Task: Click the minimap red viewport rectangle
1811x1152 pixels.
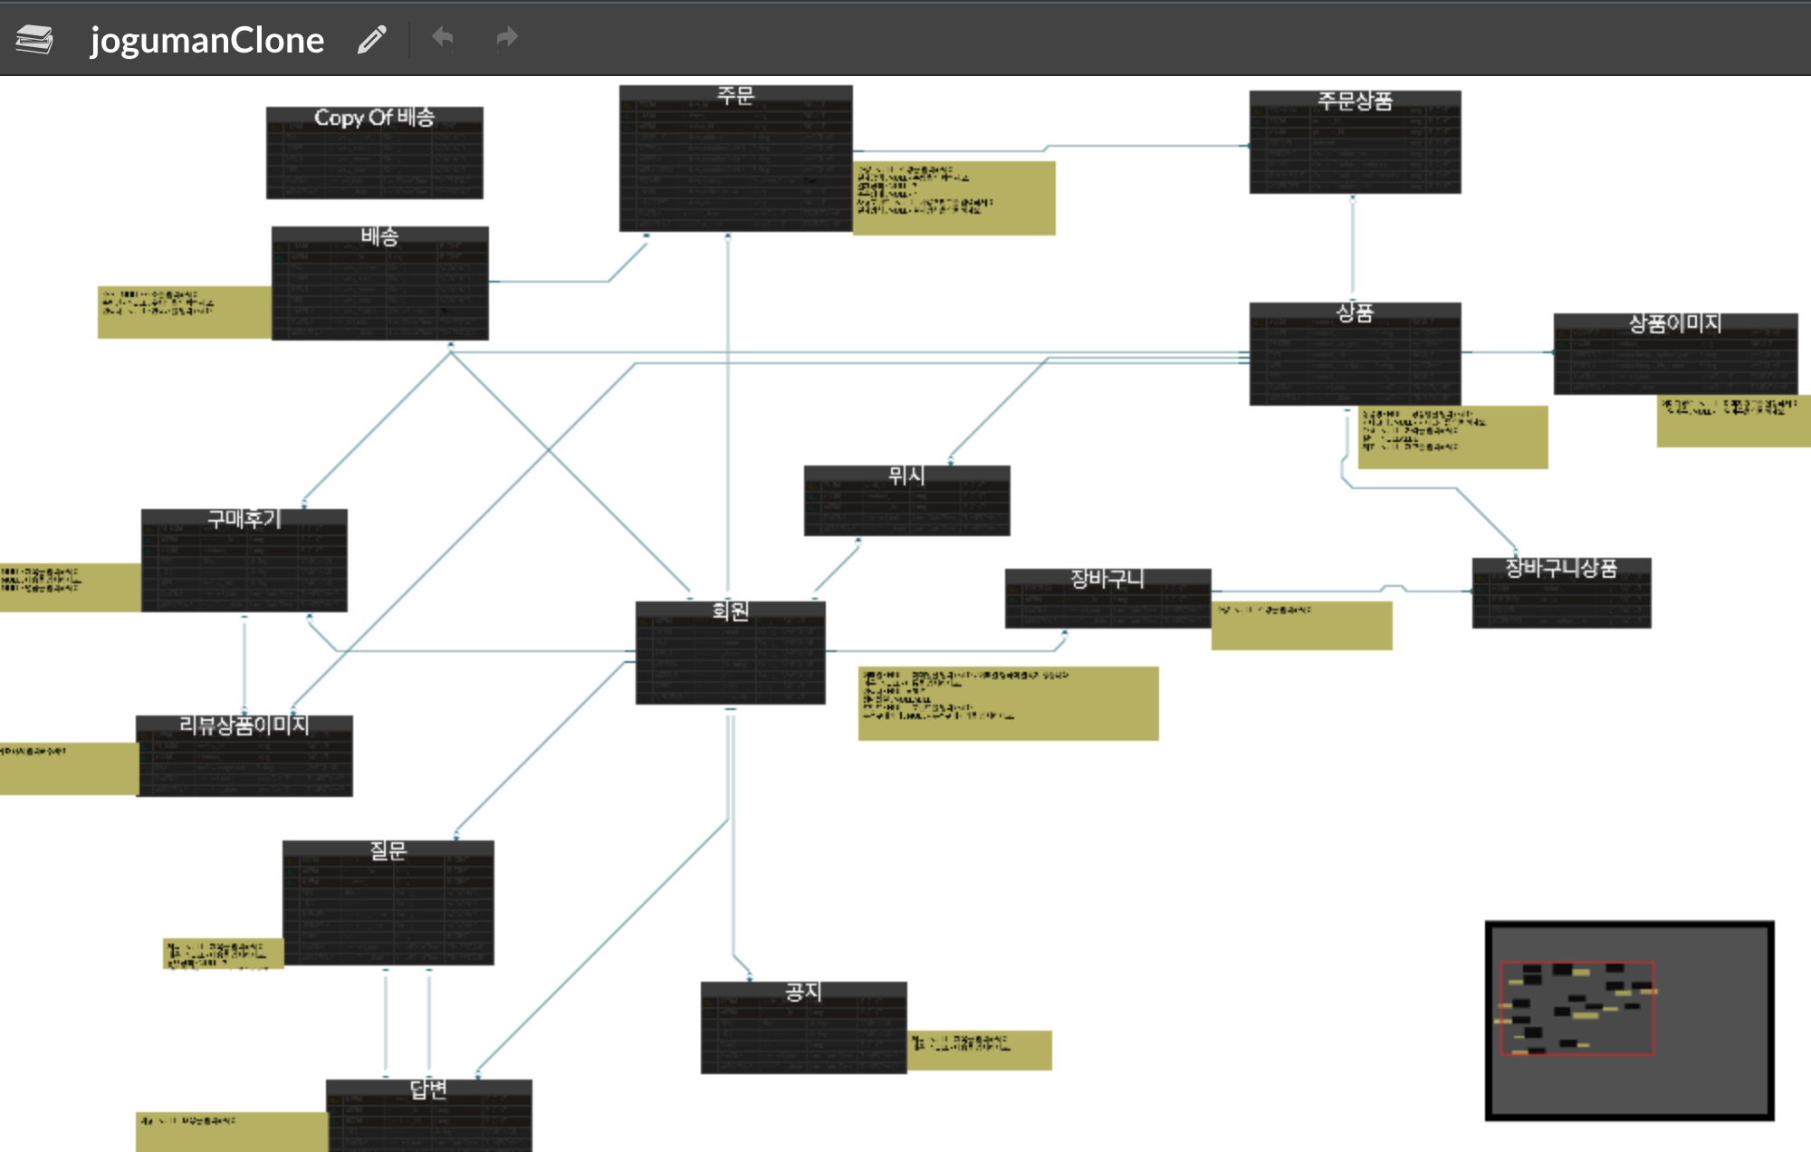Action: pos(1576,1008)
